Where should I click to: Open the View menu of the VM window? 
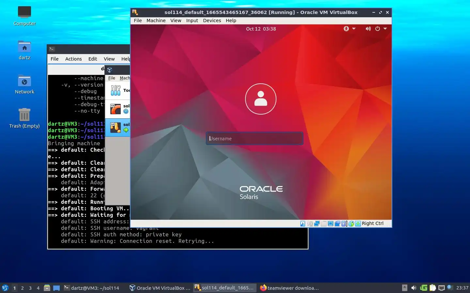click(176, 20)
